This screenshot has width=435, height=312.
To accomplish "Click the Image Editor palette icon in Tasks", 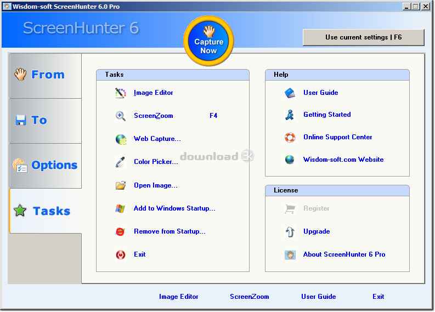I will click(x=121, y=93).
